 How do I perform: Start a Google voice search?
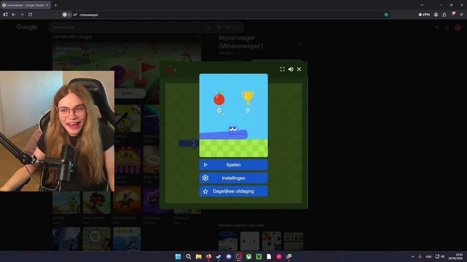tap(219, 27)
